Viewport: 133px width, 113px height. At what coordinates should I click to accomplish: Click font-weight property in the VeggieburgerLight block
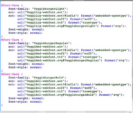pyautogui.click(x=18, y=29)
